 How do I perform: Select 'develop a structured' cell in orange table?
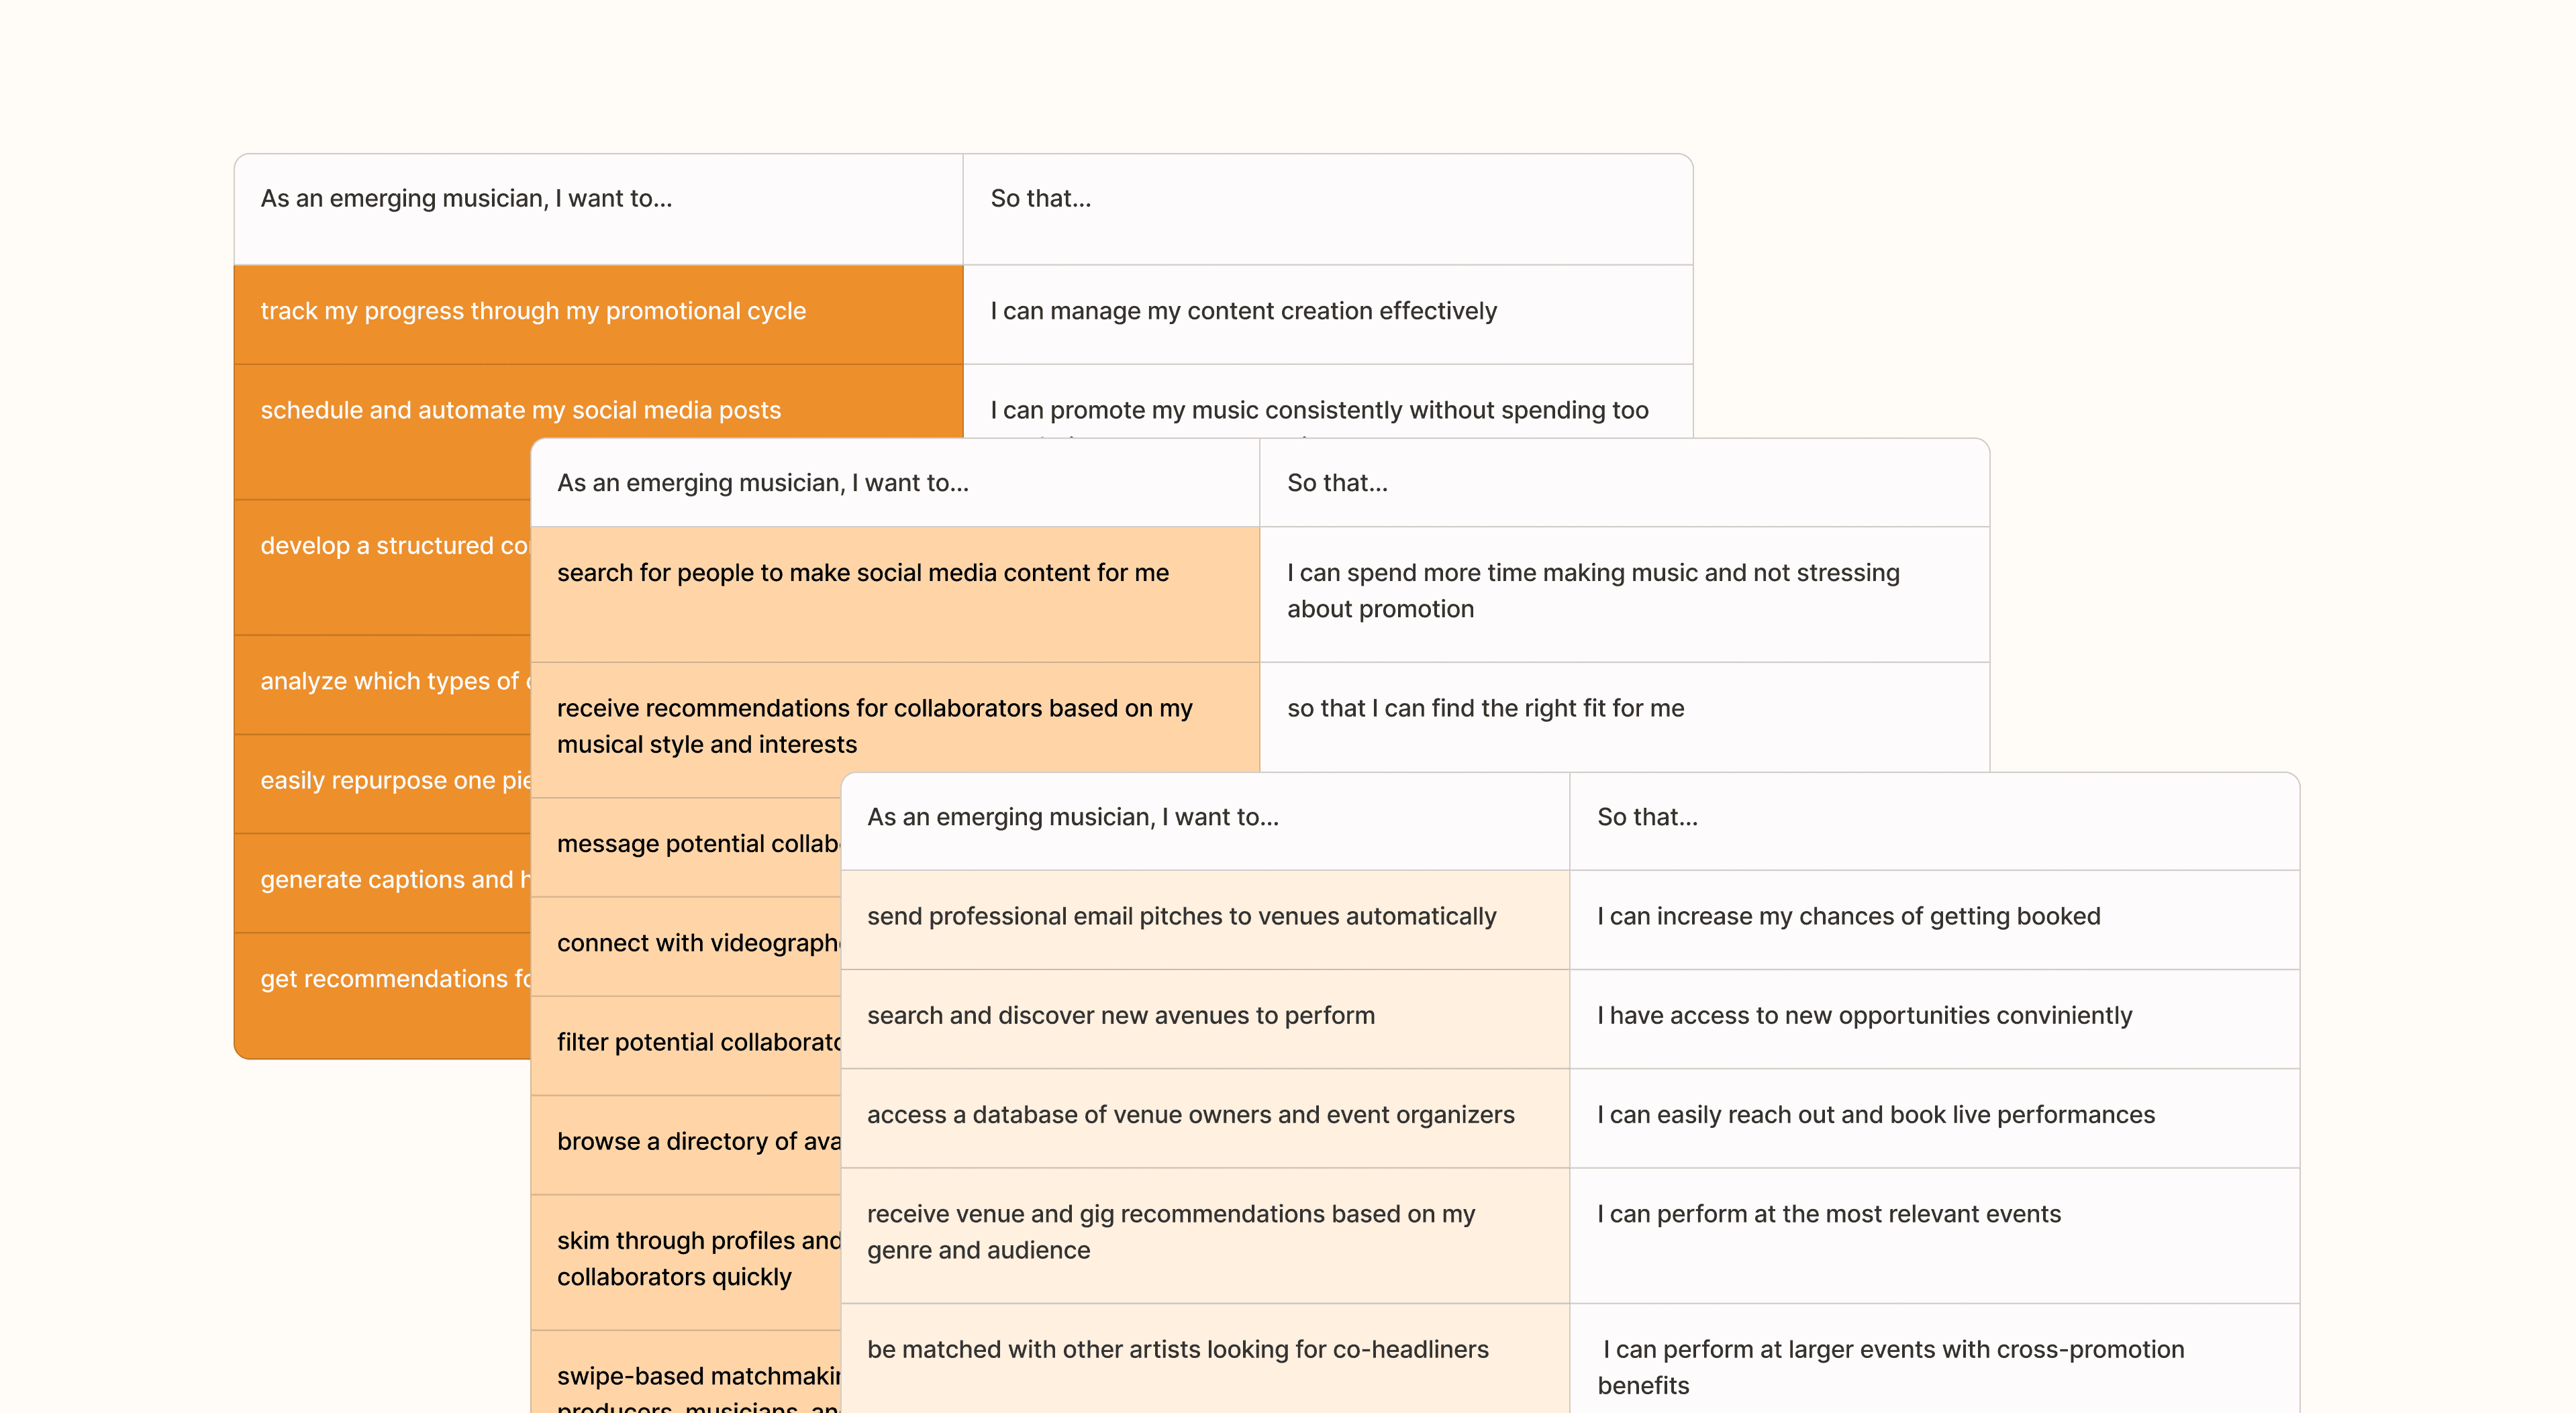pos(382,566)
